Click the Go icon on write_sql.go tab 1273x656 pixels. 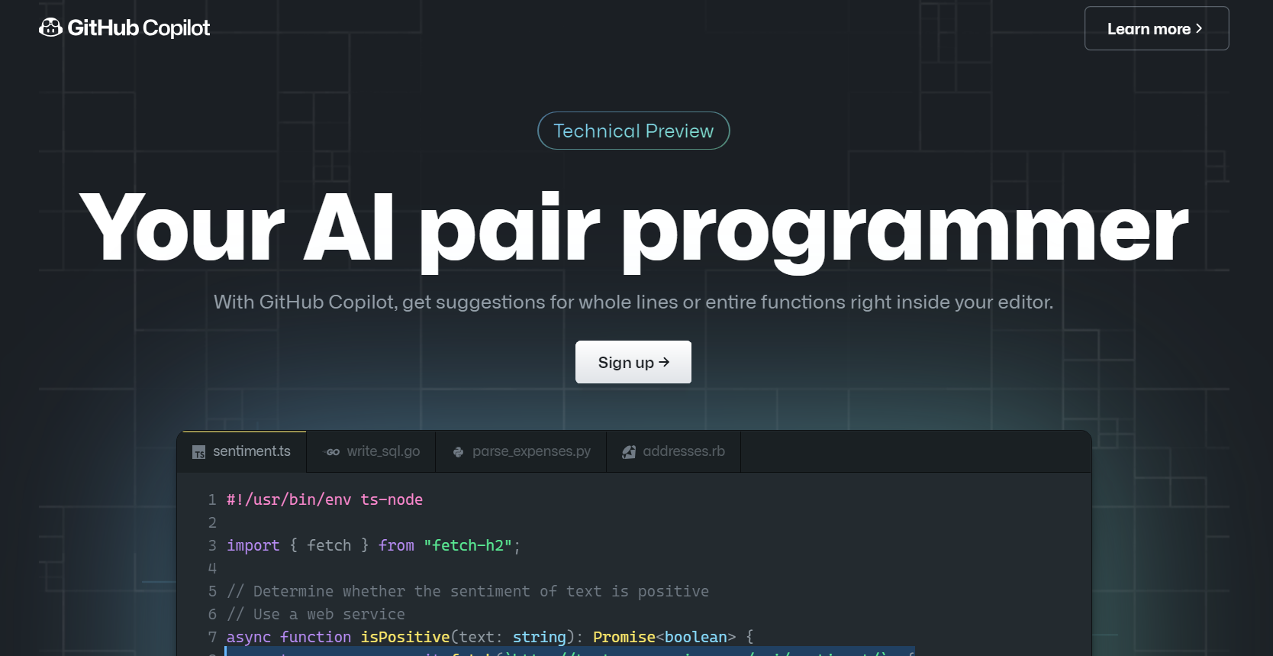click(x=332, y=452)
